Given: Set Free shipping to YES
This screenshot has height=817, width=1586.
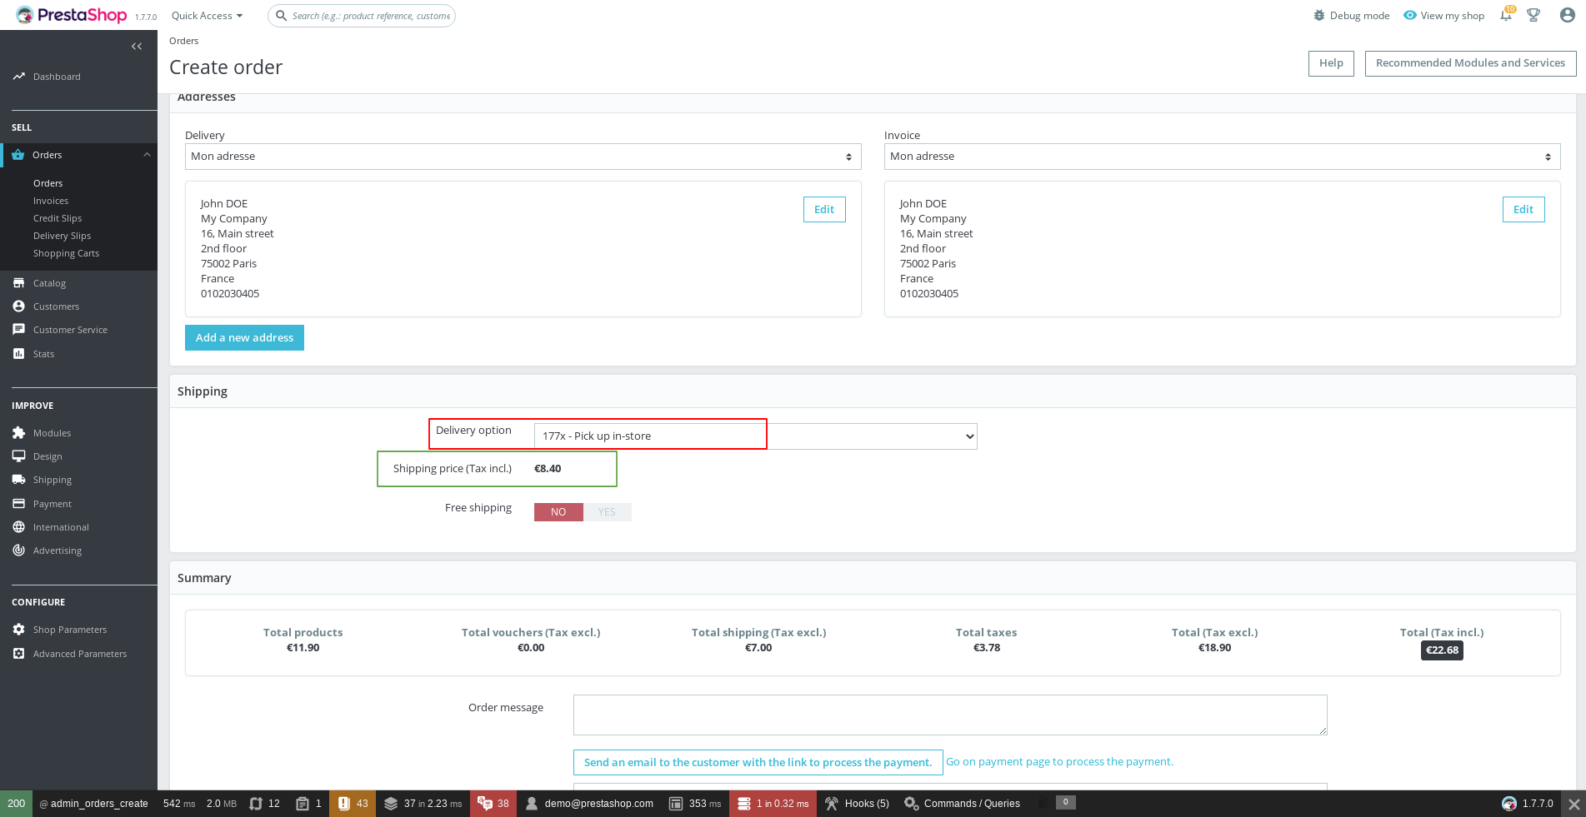Looking at the screenshot, I should coord(607,511).
